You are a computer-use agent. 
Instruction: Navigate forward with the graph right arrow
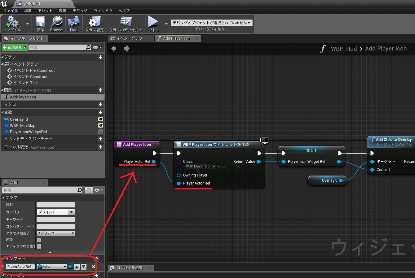click(127, 49)
